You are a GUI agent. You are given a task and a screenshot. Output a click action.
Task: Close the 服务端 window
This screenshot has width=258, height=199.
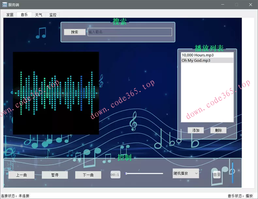pyautogui.click(x=250, y=5)
